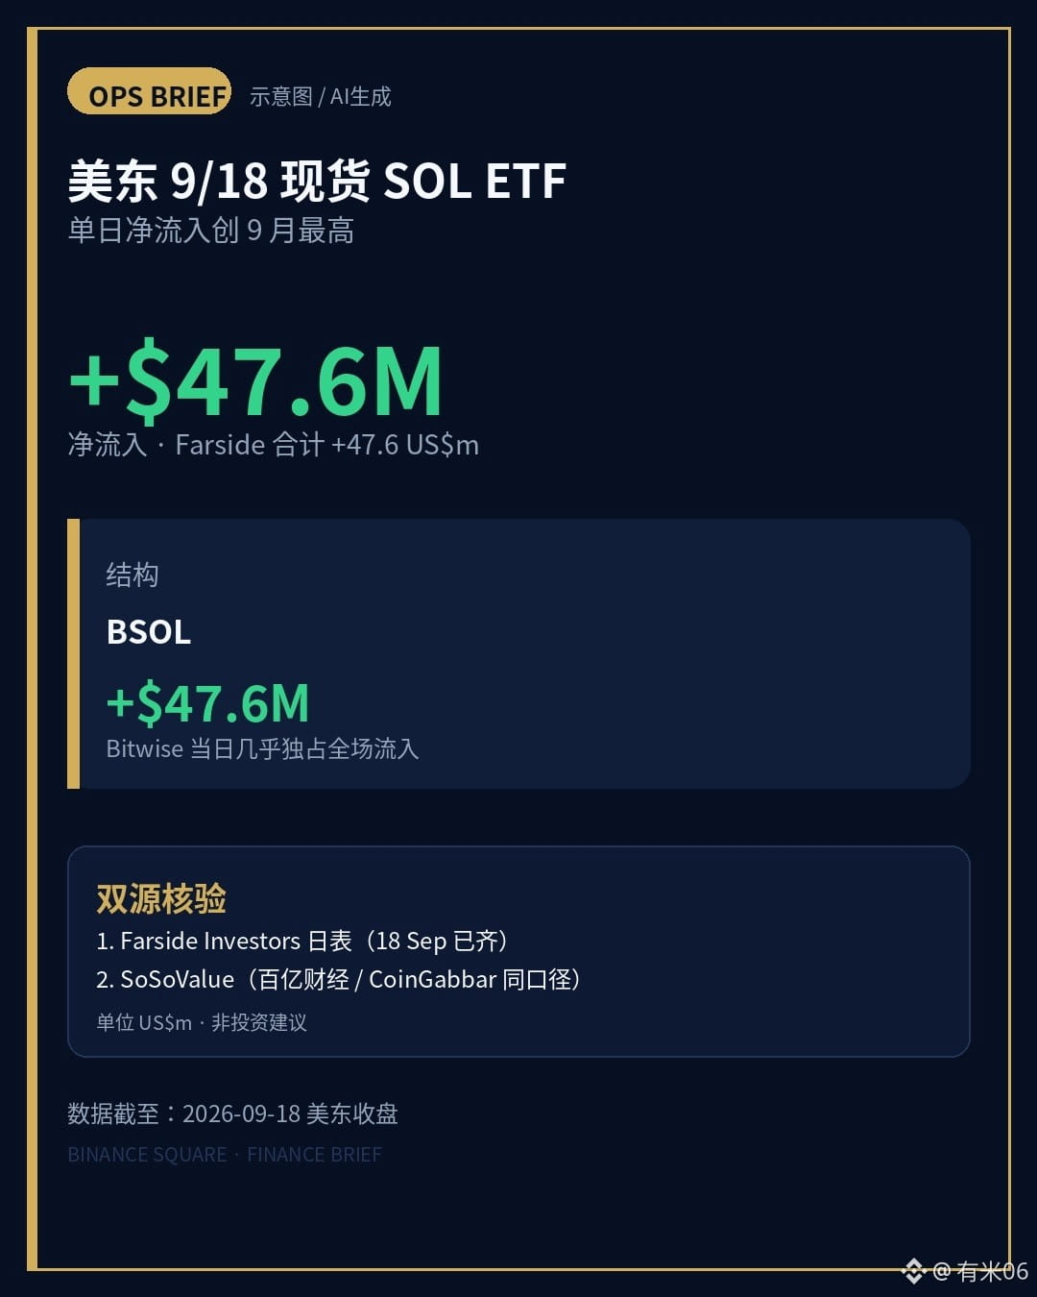
Task: Click the 美东 9/18 现货 SOL ETF headline
Action: [x=317, y=181]
